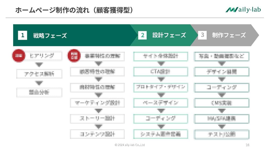Select the number 2 phase badge
The height and width of the screenshot is (152, 270).
[142, 35]
